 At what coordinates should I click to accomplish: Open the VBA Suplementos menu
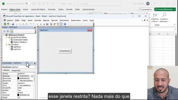(x=76, y=20)
